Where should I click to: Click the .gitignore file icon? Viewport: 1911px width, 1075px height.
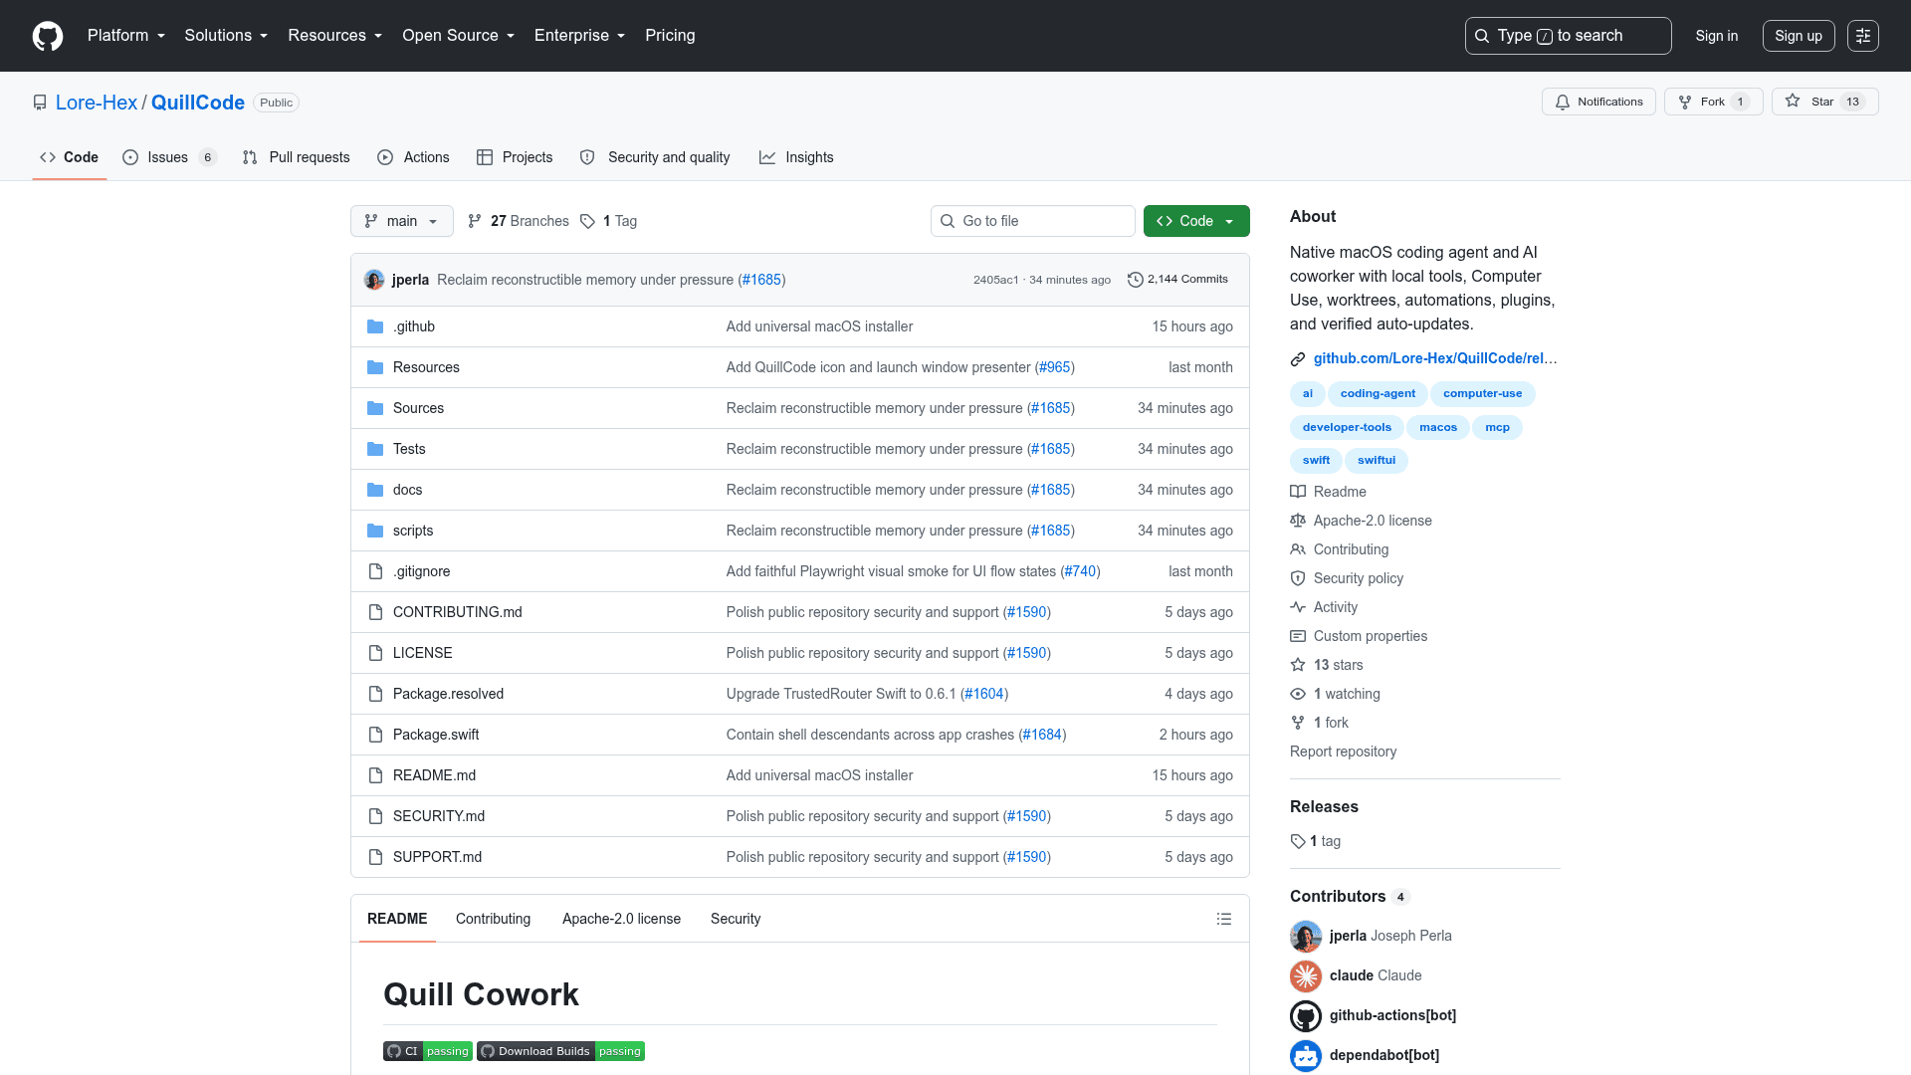(x=375, y=571)
